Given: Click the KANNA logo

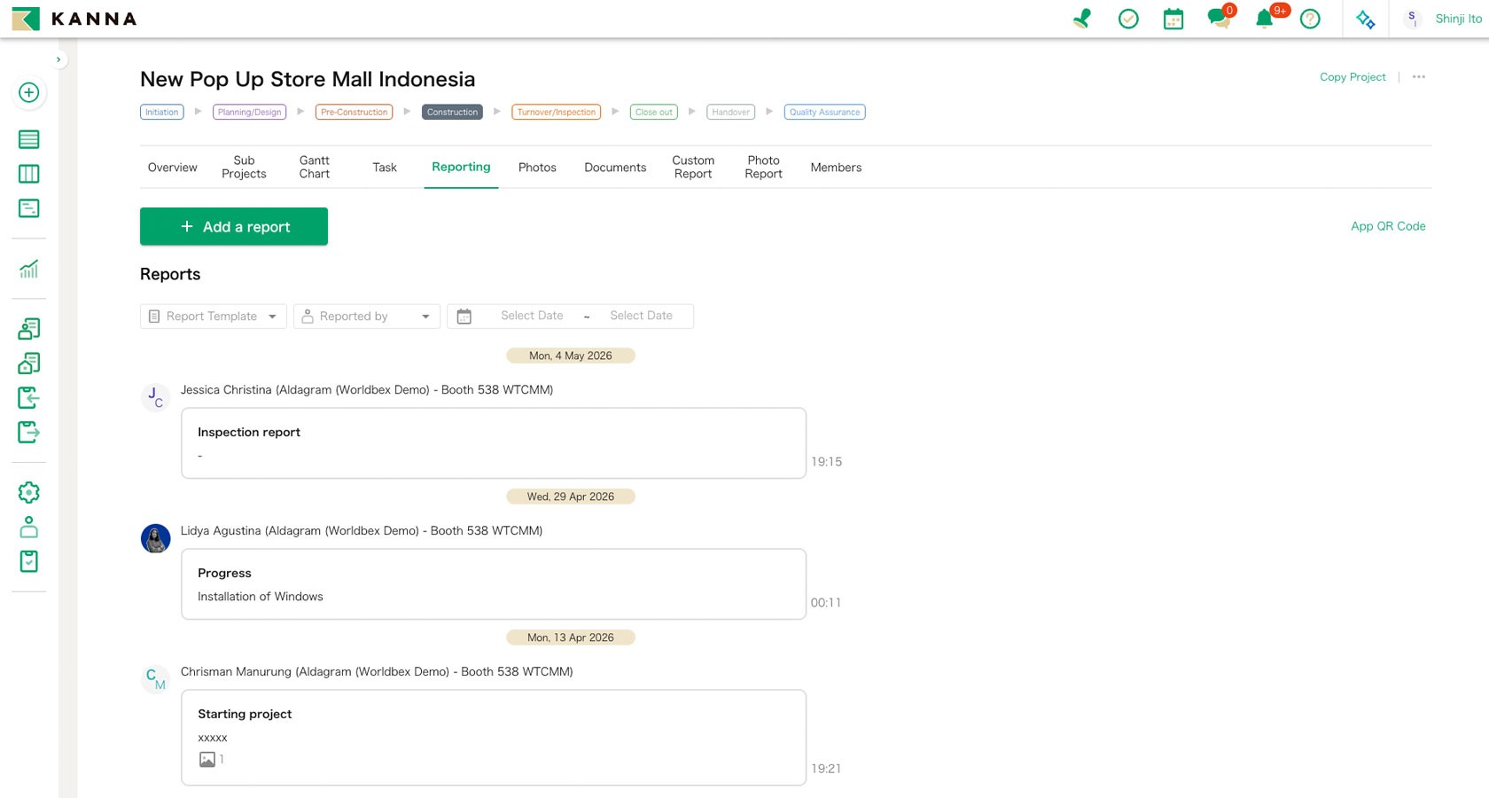Looking at the screenshot, I should click(x=74, y=19).
